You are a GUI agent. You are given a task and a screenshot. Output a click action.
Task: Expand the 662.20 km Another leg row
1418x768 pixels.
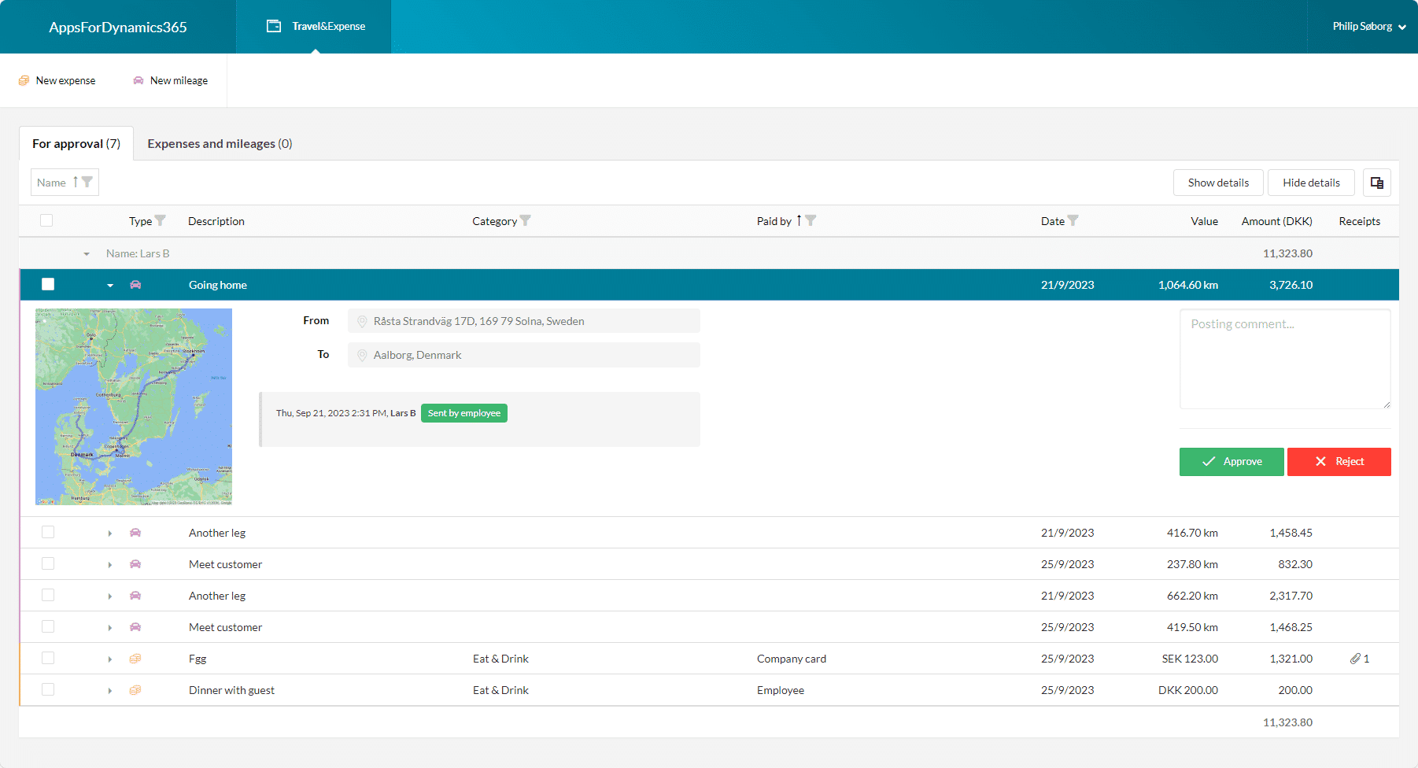pyautogui.click(x=110, y=596)
